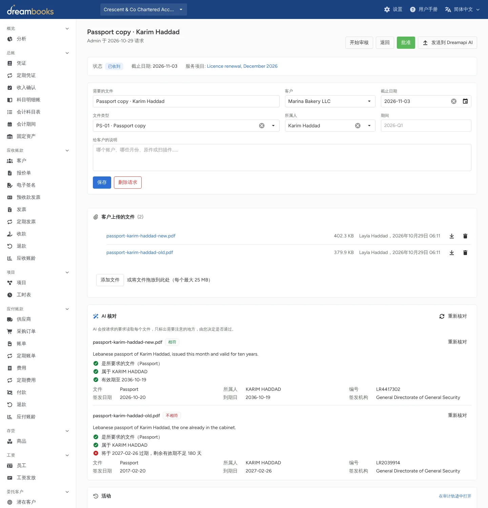Open the 简体中文 language dropdown

click(x=462, y=9)
